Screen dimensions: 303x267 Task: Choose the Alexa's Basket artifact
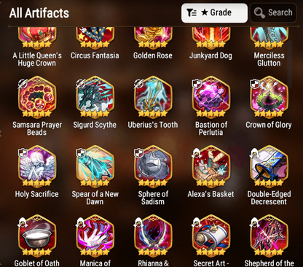pos(211,166)
